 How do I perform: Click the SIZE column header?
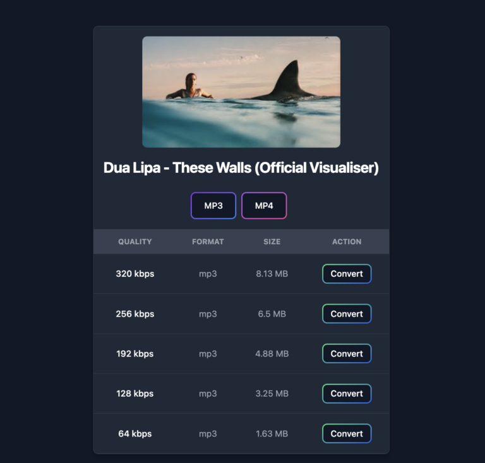272,242
